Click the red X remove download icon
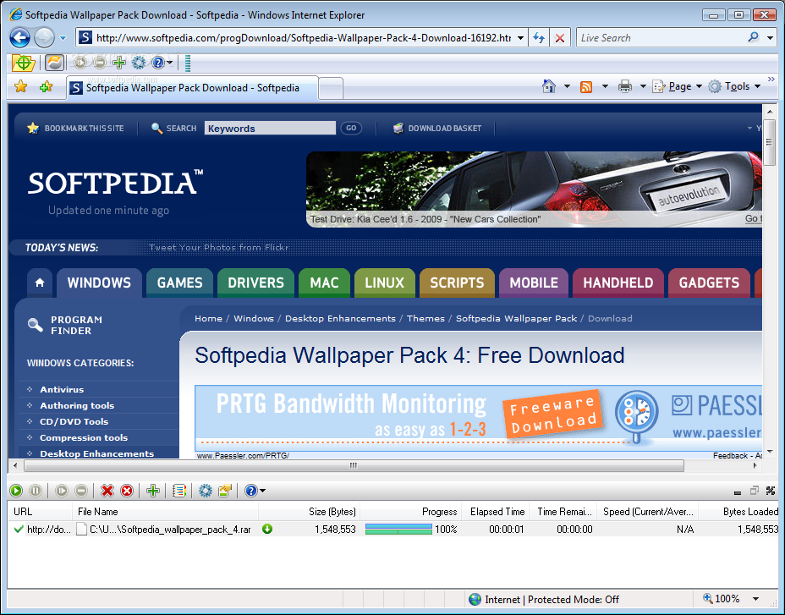Screen dimensions: 785x615 pyautogui.click(x=107, y=491)
